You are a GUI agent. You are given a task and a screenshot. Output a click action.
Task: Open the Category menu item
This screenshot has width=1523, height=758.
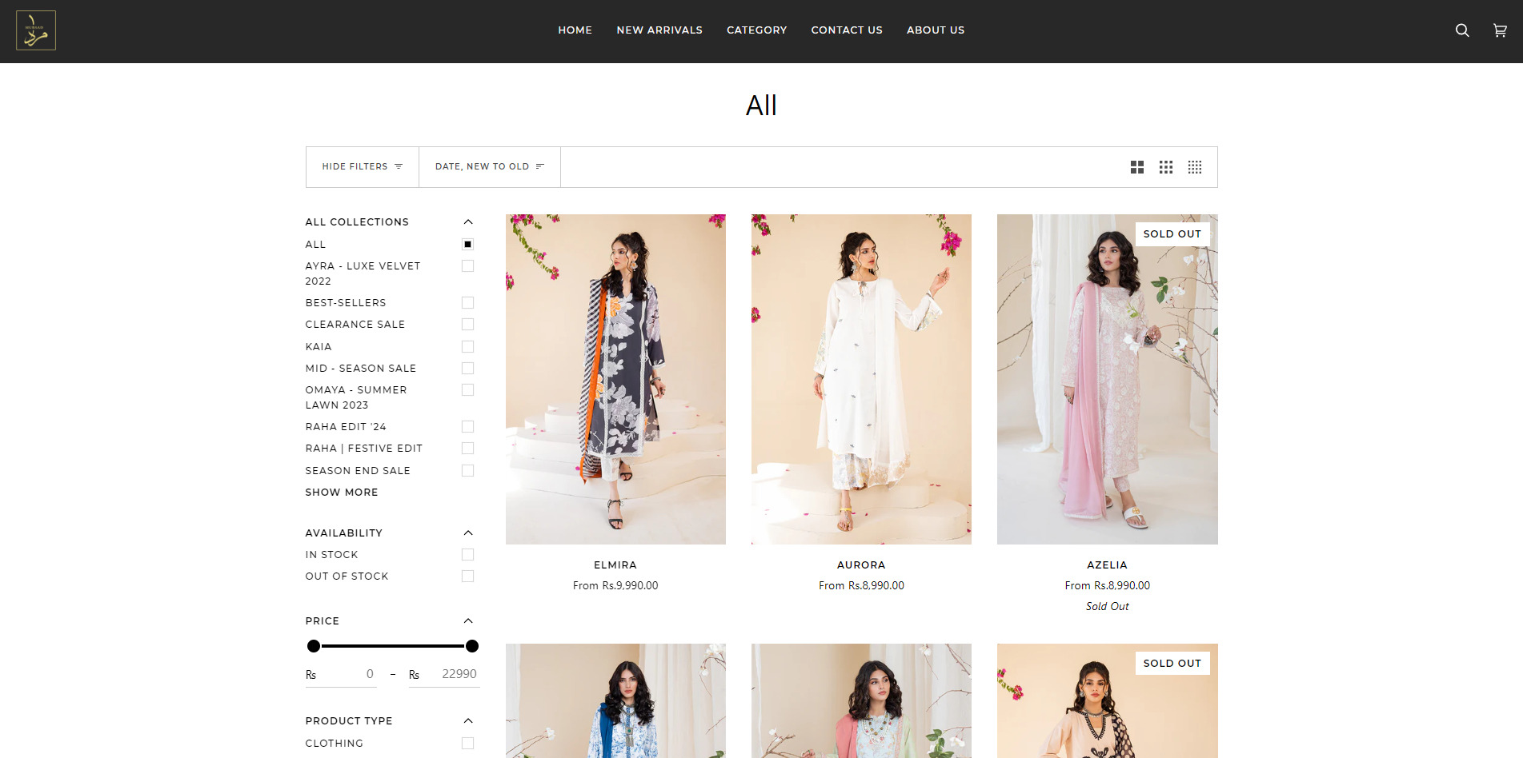pyautogui.click(x=756, y=30)
